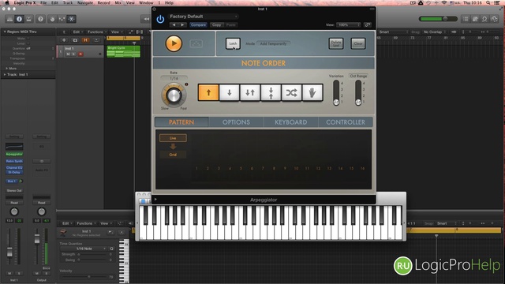Toggle the Inspector toolbar button
505x284 pixels.
pos(19,19)
